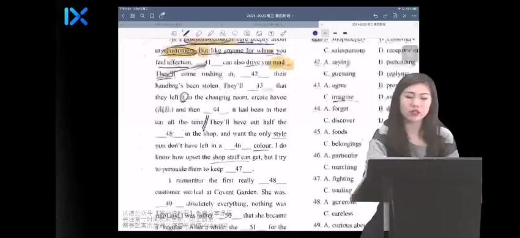This screenshot has height=238, width=520.
Task: Open the three-dots more options menu
Action: pos(414,16)
